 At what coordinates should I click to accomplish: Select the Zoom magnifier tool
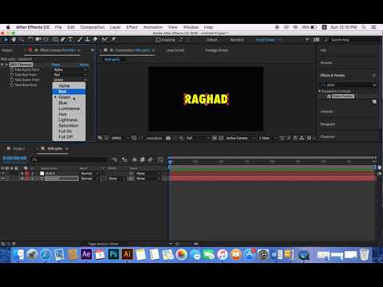[x=22, y=40]
